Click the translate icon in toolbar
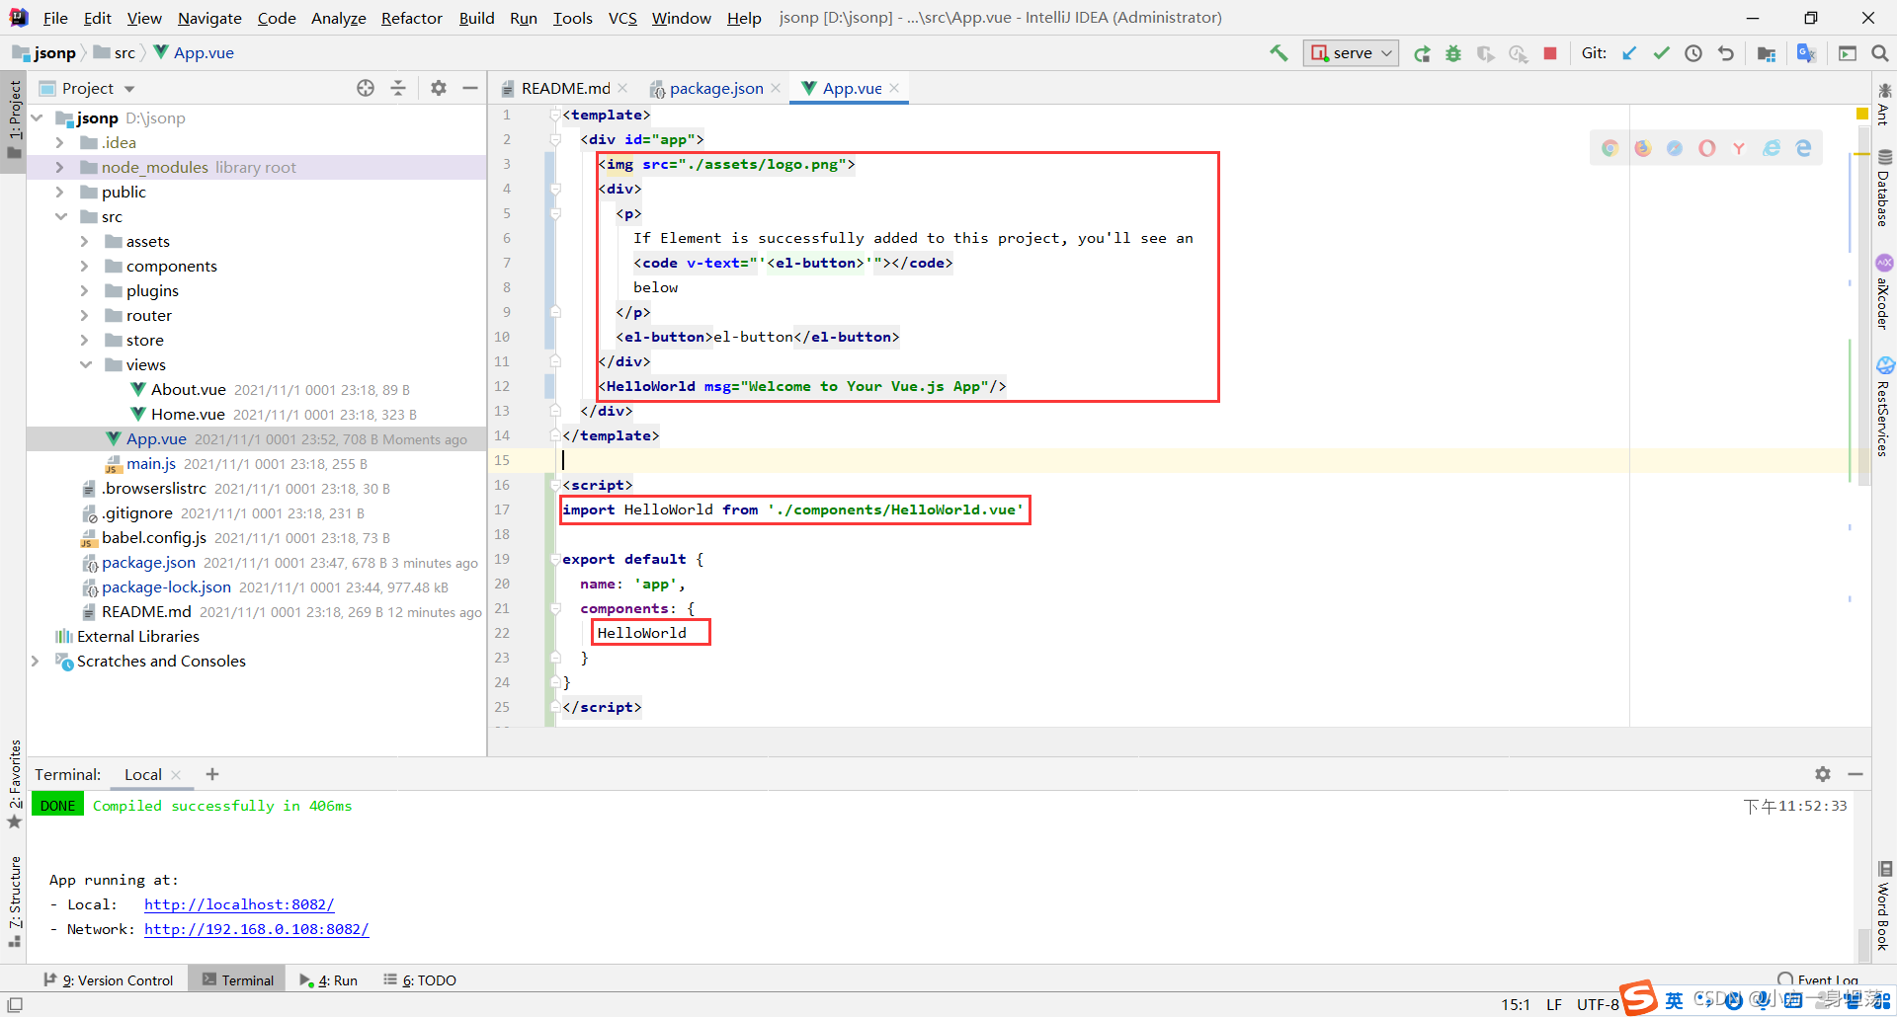Image resolution: width=1897 pixels, height=1017 pixels. tap(1806, 53)
